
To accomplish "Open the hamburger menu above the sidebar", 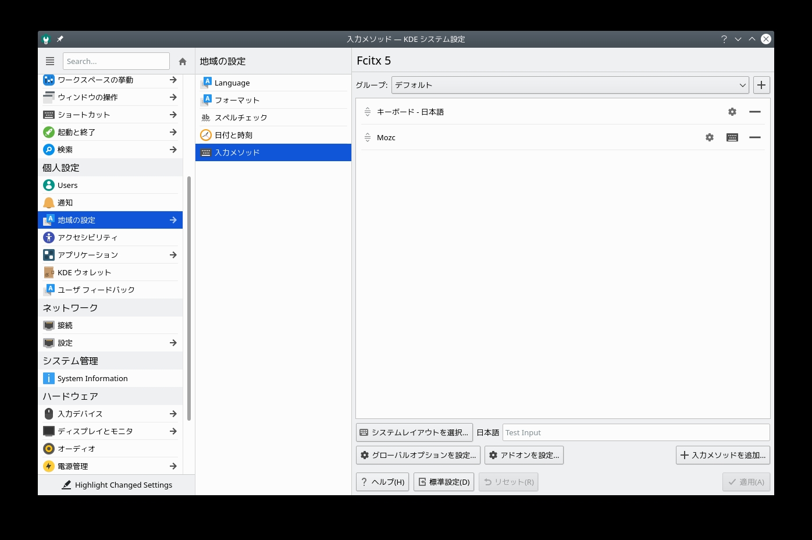I will click(x=49, y=61).
